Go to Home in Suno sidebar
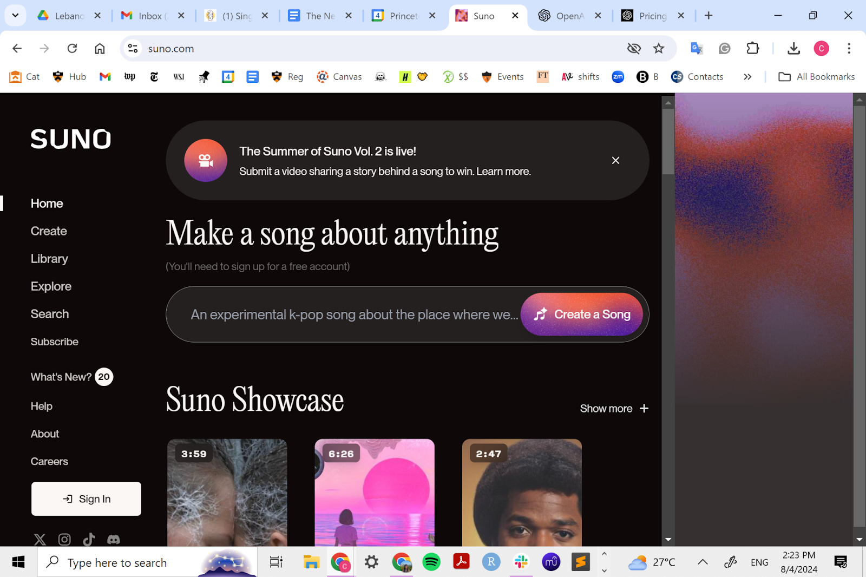The height and width of the screenshot is (577, 866). click(47, 204)
